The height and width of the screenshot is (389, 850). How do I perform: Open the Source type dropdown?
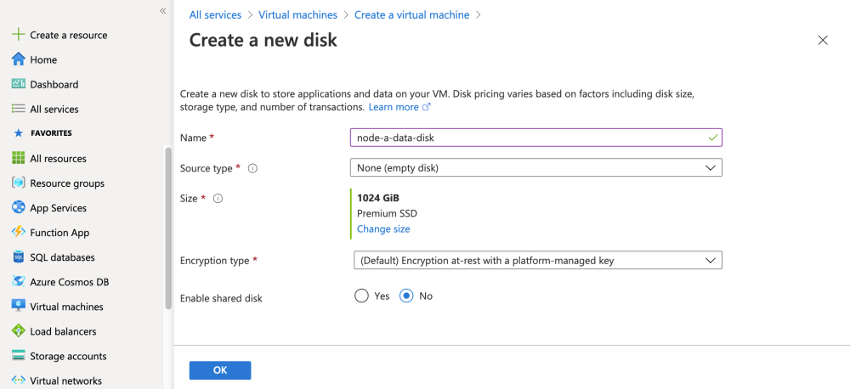[535, 168]
